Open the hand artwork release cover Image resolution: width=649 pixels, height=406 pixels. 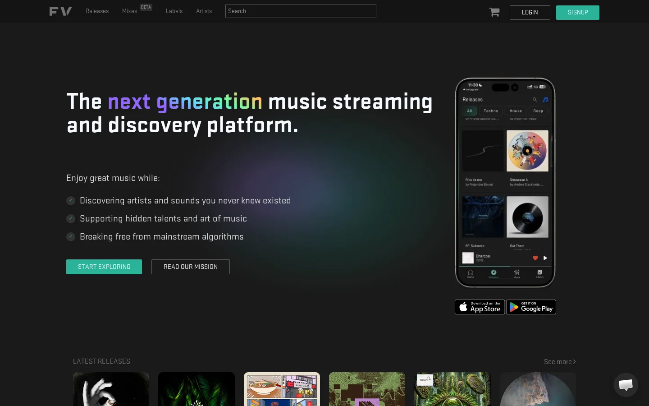point(111,389)
